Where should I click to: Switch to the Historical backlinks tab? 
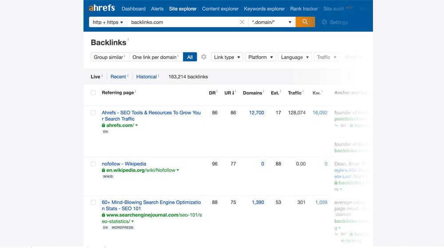pos(147,77)
